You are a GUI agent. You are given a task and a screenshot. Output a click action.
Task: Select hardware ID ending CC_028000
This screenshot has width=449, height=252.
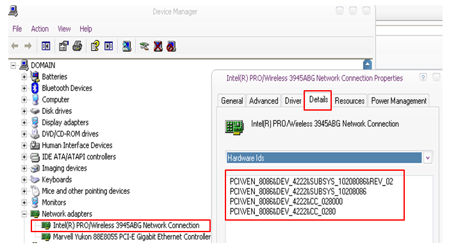(286, 201)
